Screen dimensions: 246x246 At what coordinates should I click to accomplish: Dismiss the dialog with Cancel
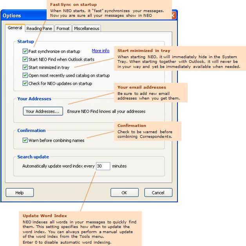(x=158, y=193)
